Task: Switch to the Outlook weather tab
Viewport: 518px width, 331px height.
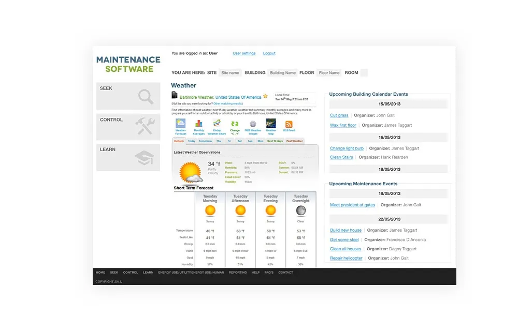Action: (179, 141)
